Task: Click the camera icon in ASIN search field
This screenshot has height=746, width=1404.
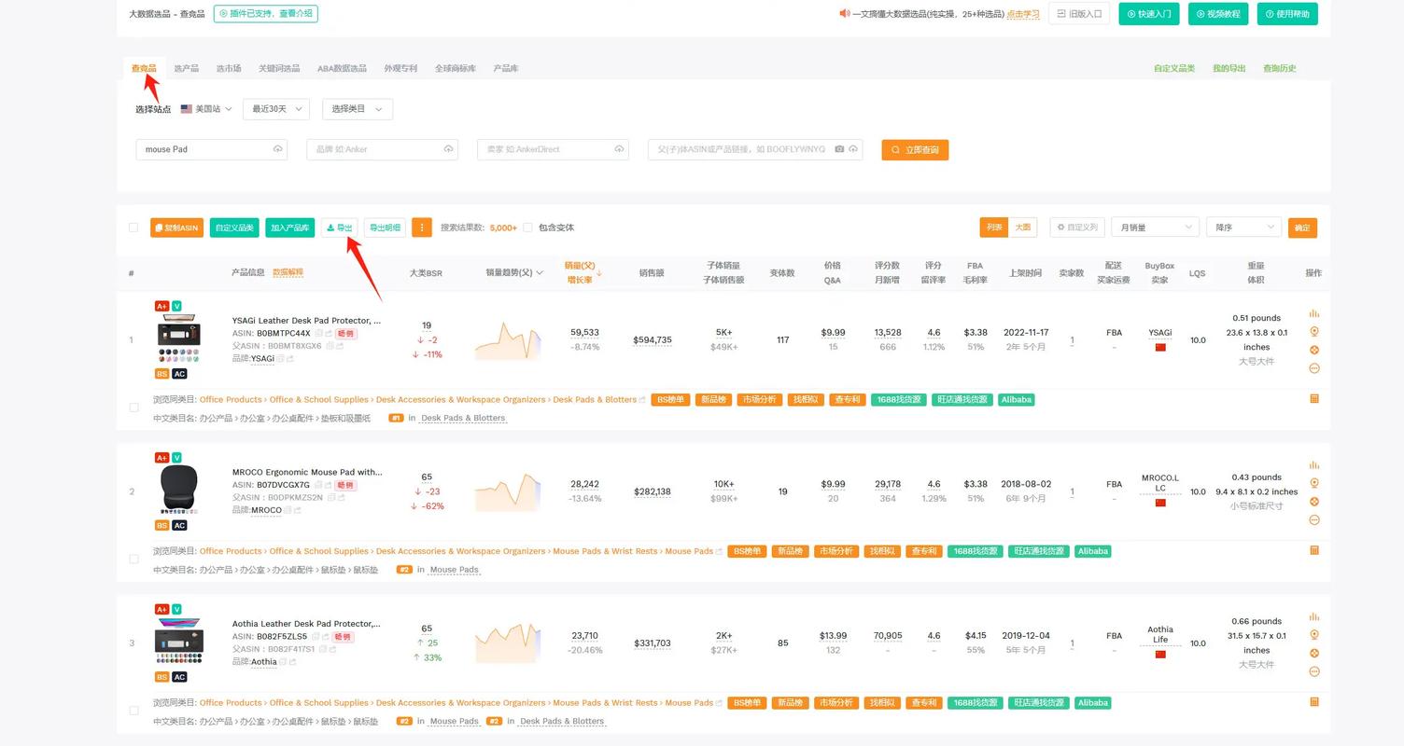Action: click(839, 149)
